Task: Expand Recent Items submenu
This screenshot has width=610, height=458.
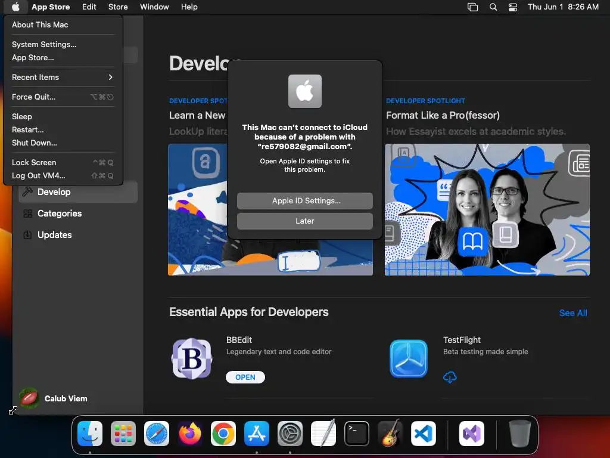Action: pos(63,77)
